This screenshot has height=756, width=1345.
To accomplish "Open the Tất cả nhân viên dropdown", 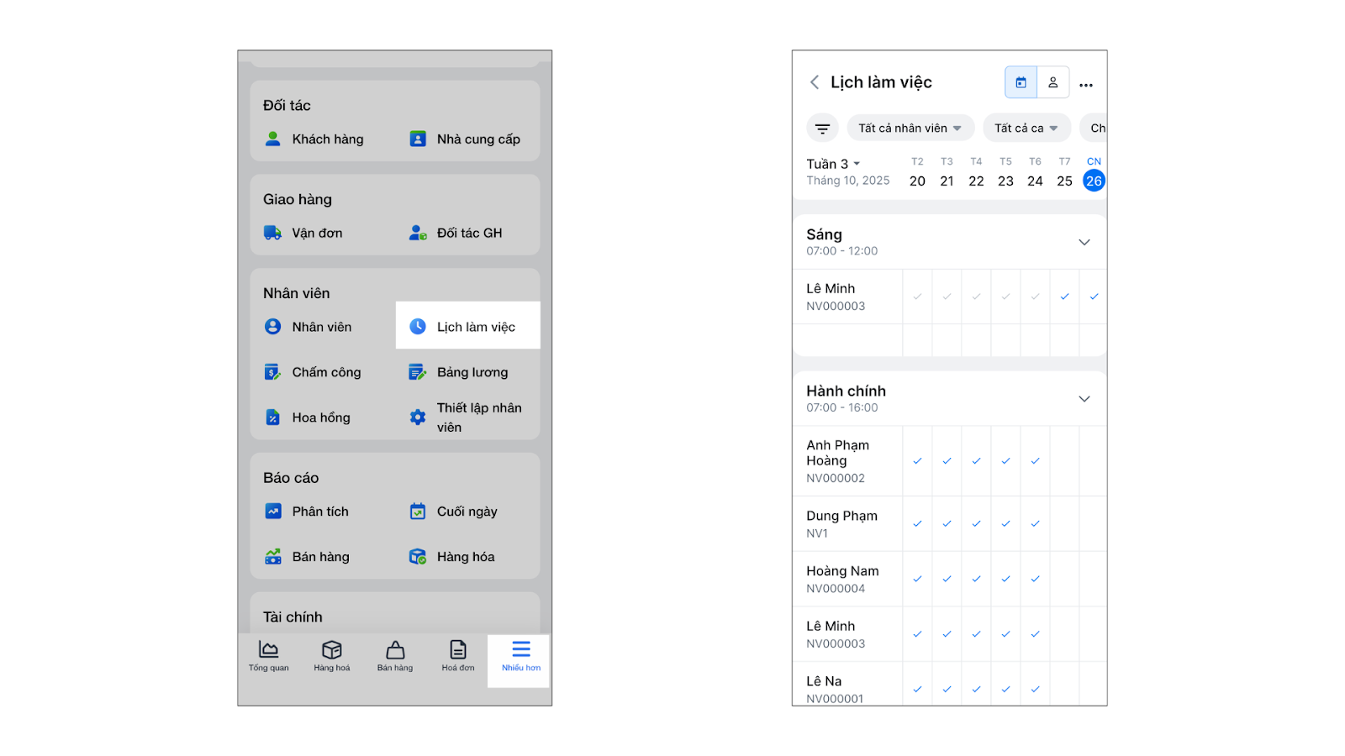I will click(x=910, y=129).
